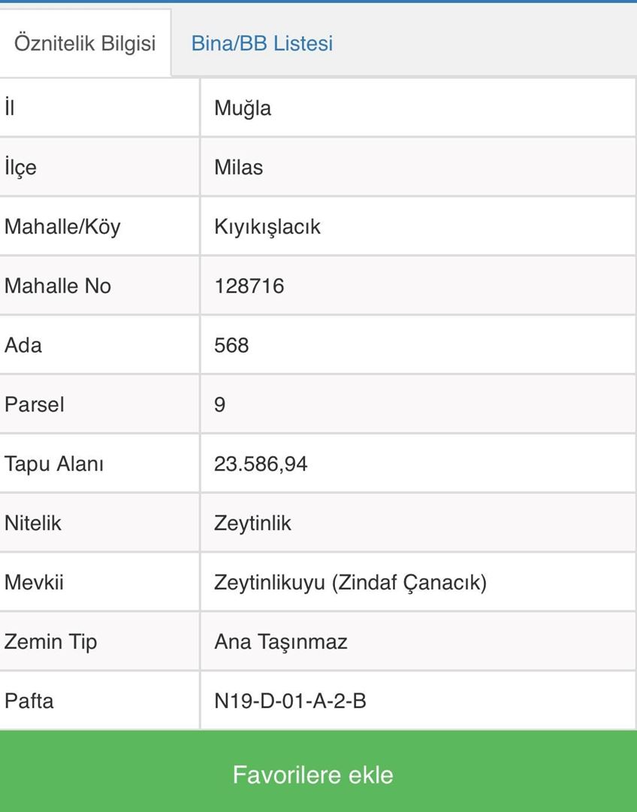Switch to the Bina/BB Listesi tab
Viewport: 637px width, 812px height.
click(x=261, y=44)
